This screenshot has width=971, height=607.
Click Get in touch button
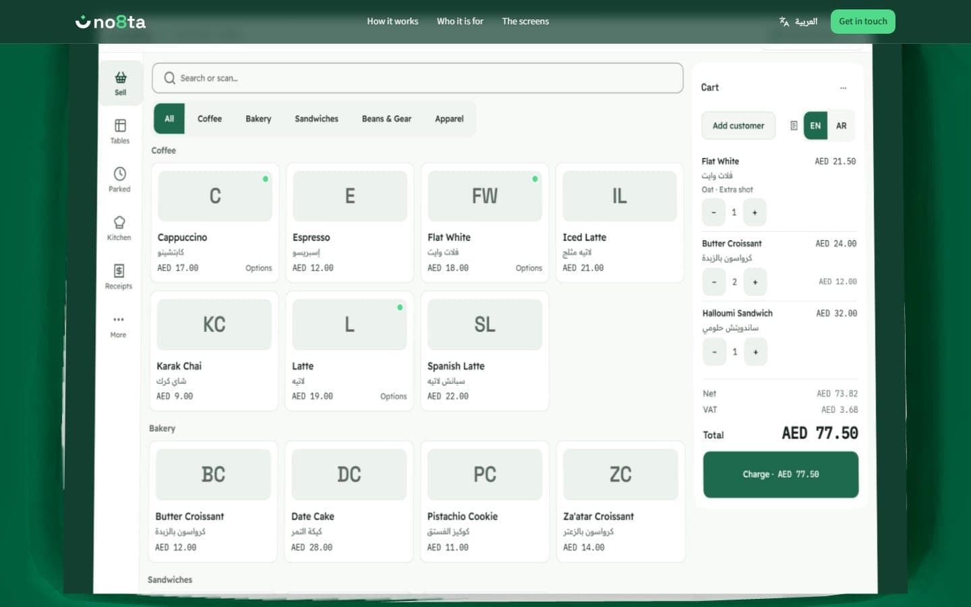point(863,22)
